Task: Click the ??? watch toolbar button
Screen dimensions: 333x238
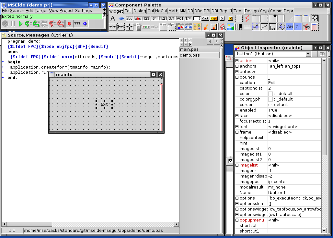Action: click(77, 24)
